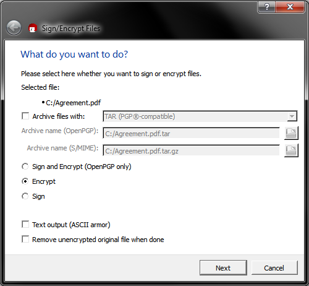Browse for OpenPGP archive name file
309x286 pixels.
291,133
